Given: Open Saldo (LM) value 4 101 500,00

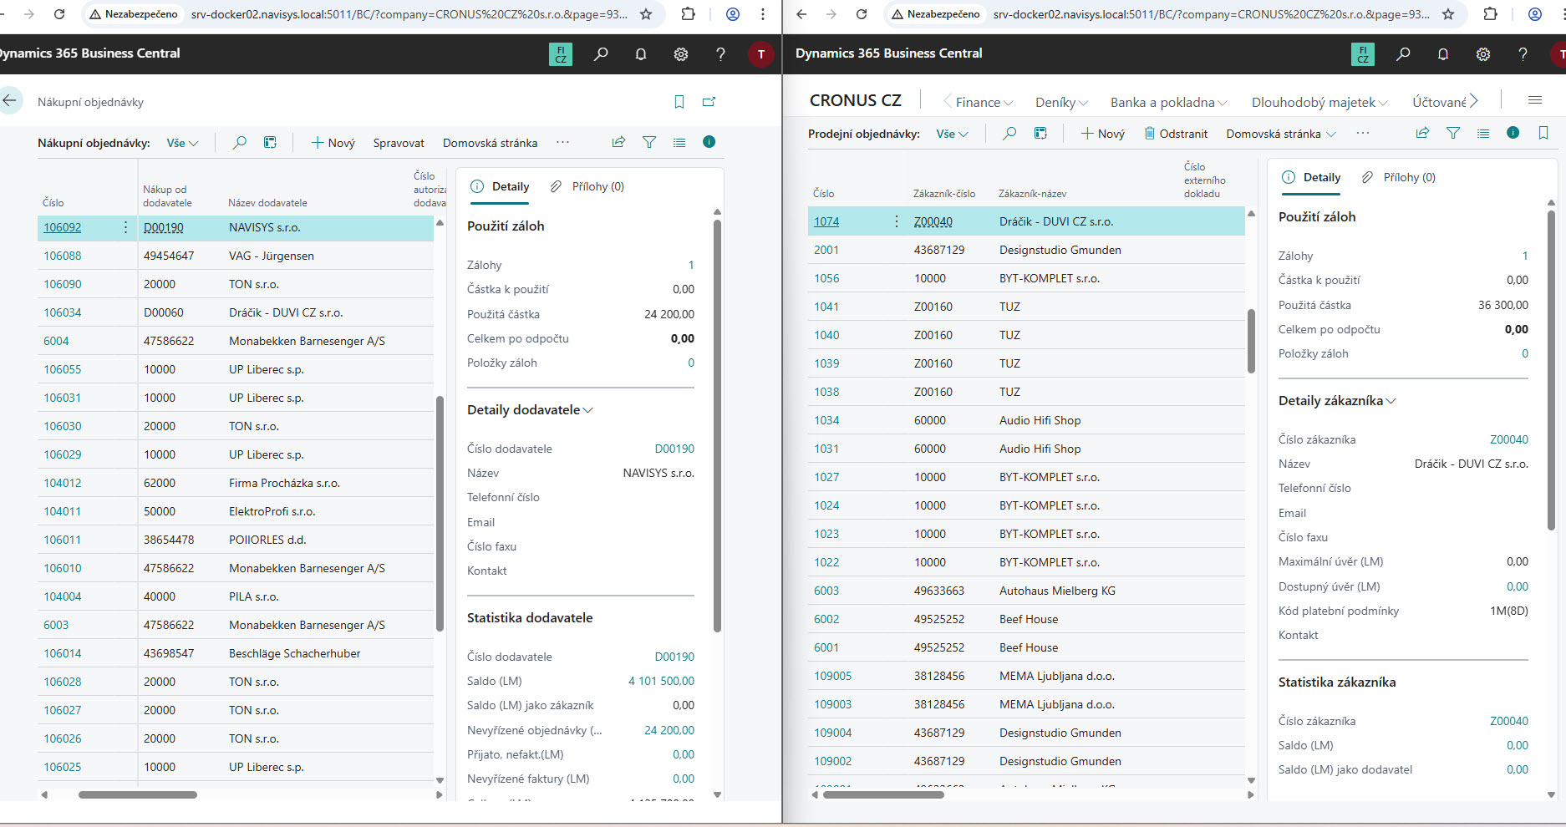Looking at the screenshot, I should [x=661, y=681].
